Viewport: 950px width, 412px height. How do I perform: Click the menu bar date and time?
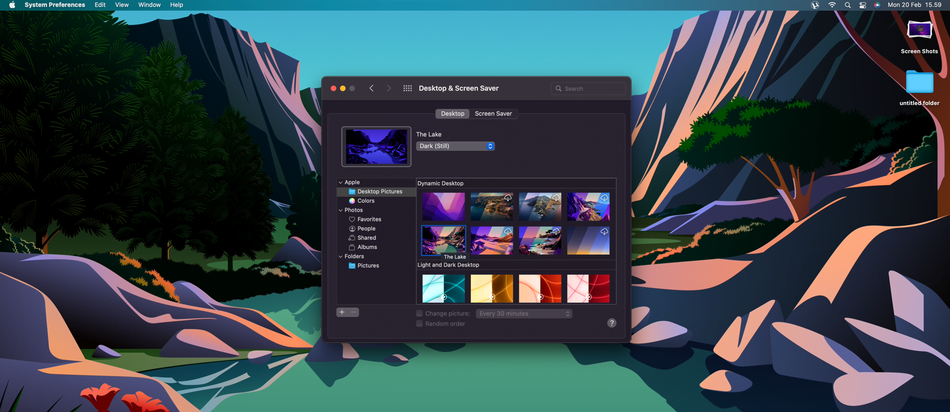tap(915, 5)
